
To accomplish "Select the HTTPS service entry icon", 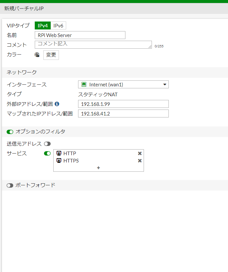I will [x=59, y=160].
